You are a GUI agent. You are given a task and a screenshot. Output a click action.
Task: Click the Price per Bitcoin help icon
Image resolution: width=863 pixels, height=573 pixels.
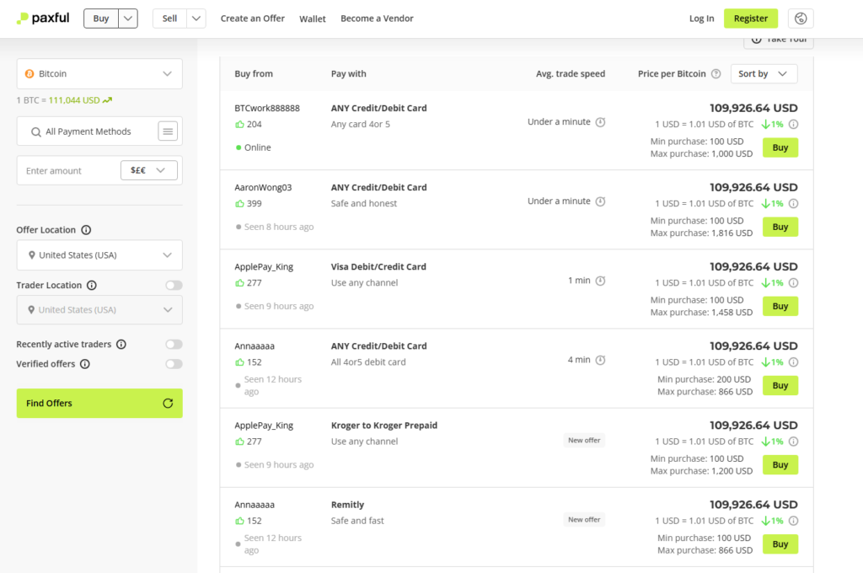pos(716,74)
